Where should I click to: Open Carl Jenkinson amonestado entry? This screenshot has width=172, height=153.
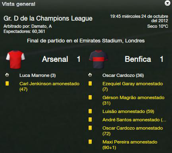point(49,86)
